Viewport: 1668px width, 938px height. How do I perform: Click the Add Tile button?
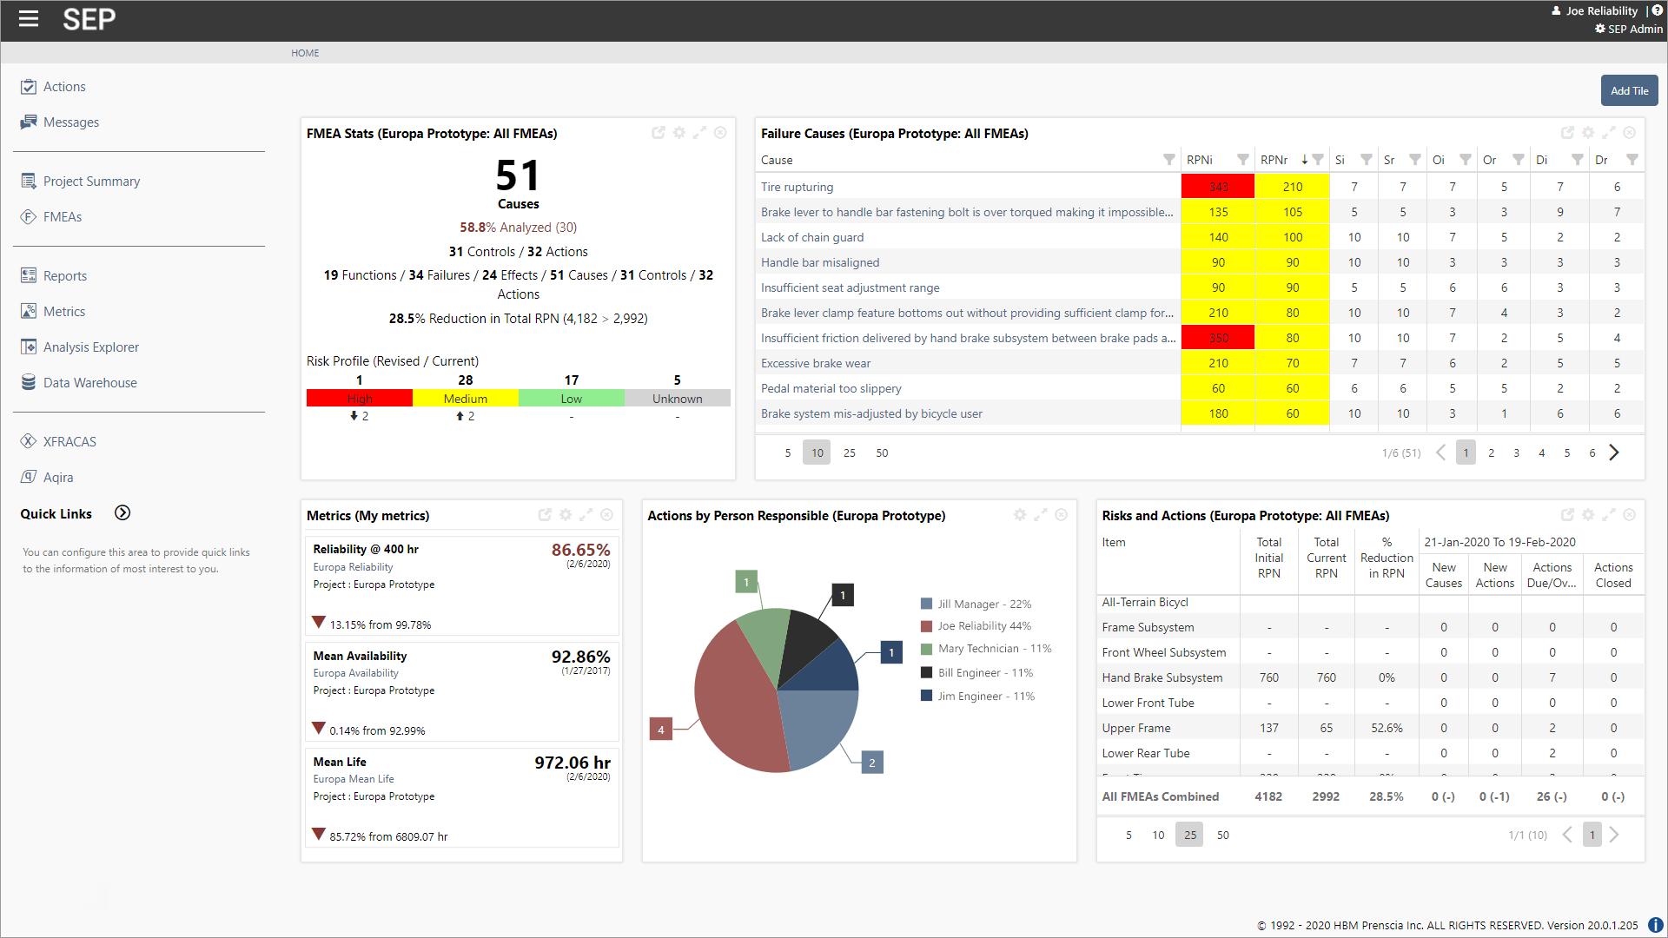click(1629, 90)
